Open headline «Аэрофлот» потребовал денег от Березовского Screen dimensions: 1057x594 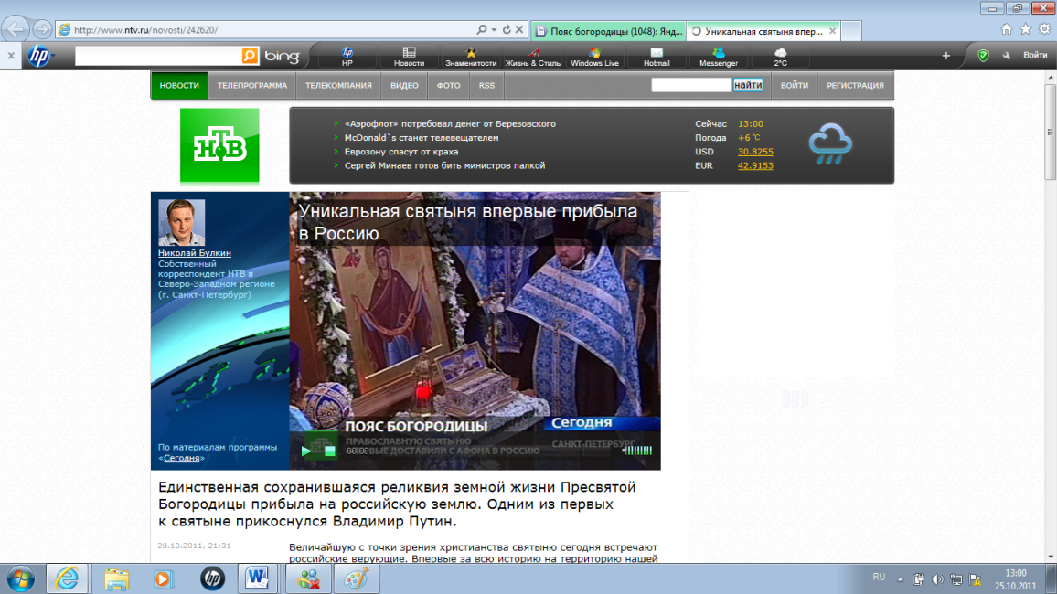pyautogui.click(x=450, y=124)
